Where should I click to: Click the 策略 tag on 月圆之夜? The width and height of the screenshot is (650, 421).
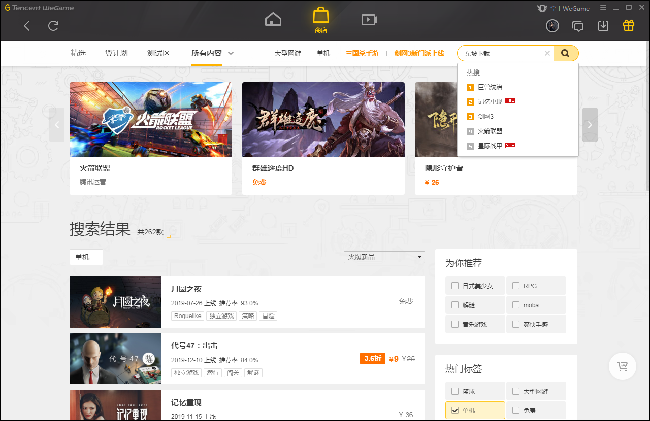pos(248,316)
